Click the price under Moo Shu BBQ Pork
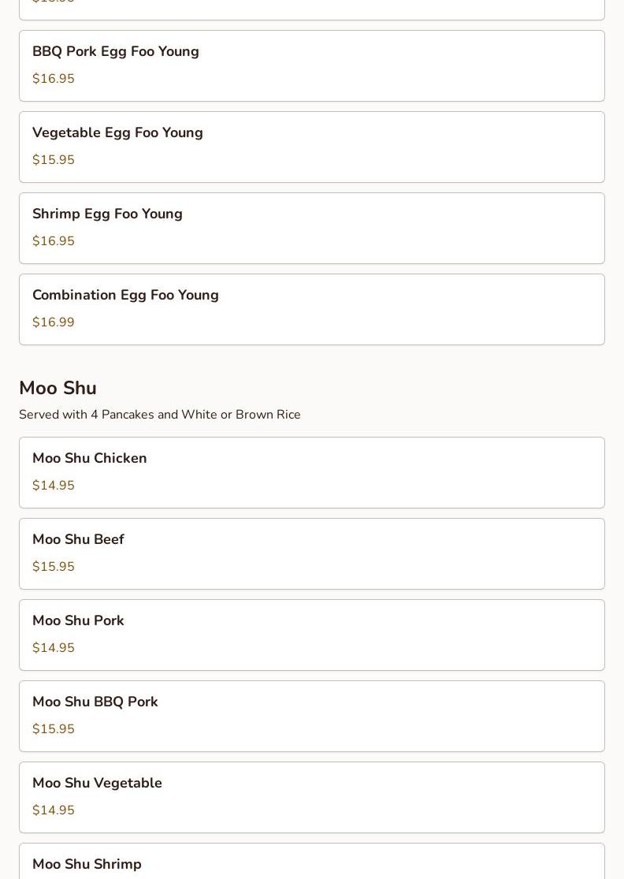Viewport: 624px width, 879px height. click(54, 729)
